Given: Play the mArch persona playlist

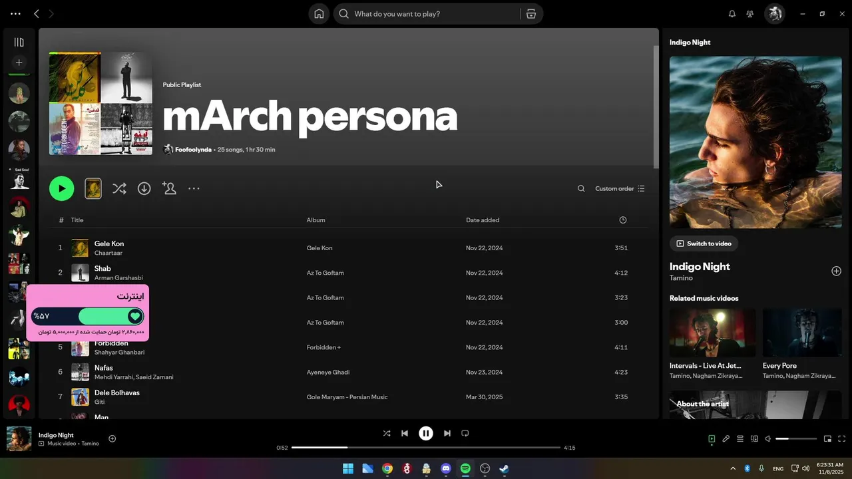Looking at the screenshot, I should point(61,188).
